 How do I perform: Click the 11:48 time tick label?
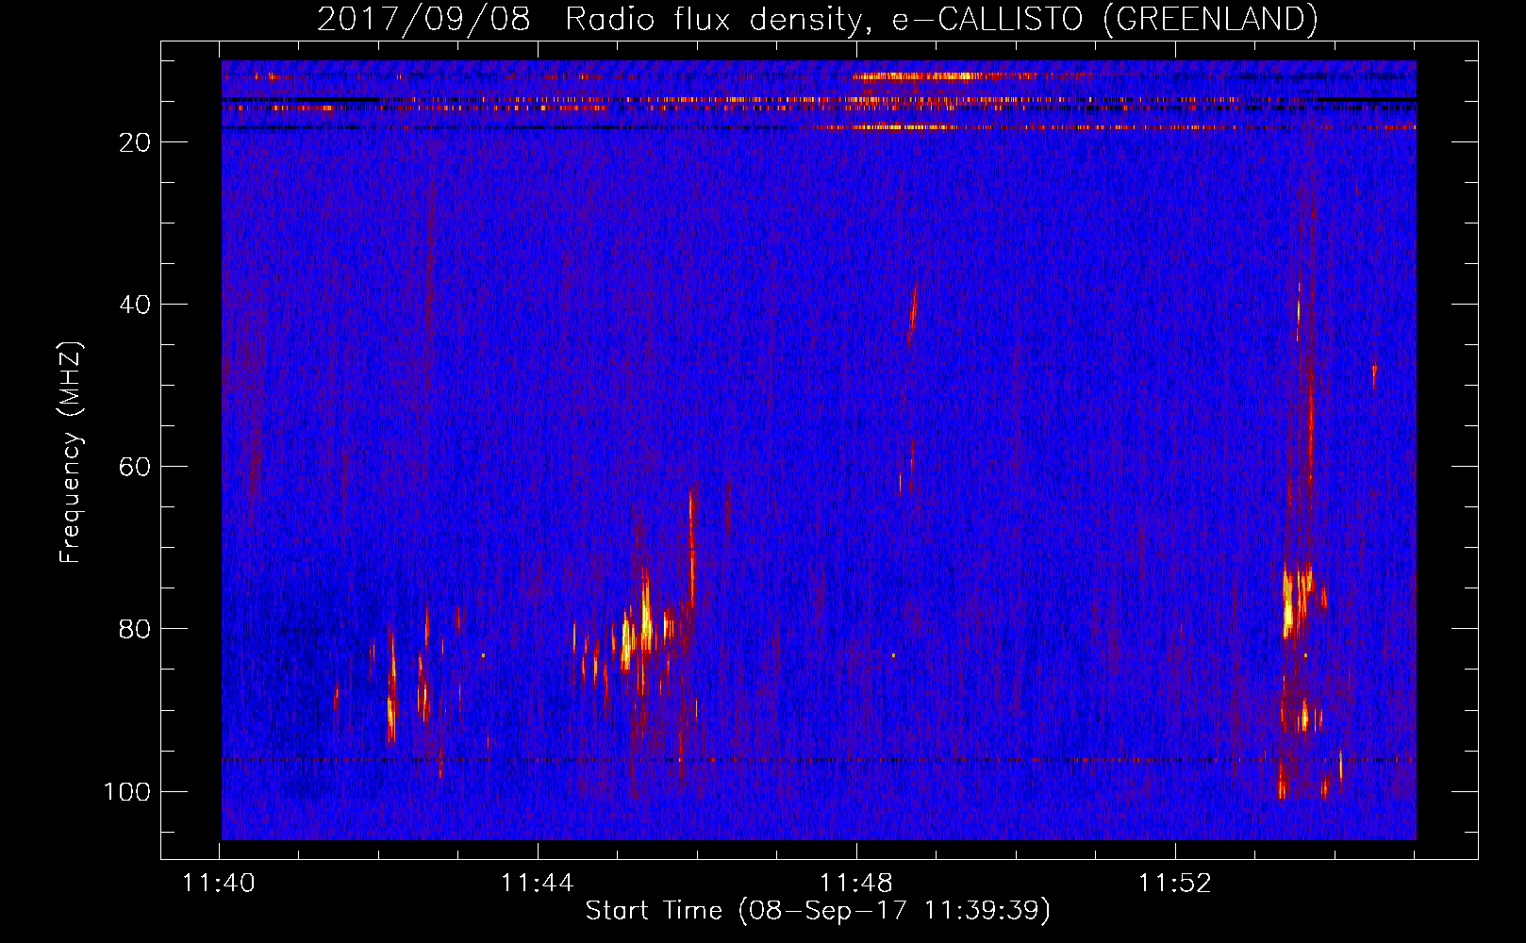(856, 884)
